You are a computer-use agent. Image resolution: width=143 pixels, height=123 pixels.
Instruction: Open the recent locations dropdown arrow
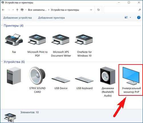(x=13, y=10)
